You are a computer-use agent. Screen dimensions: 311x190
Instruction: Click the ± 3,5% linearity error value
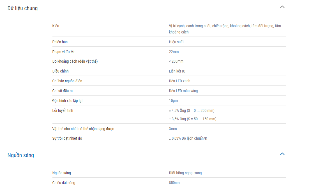(x=193, y=119)
